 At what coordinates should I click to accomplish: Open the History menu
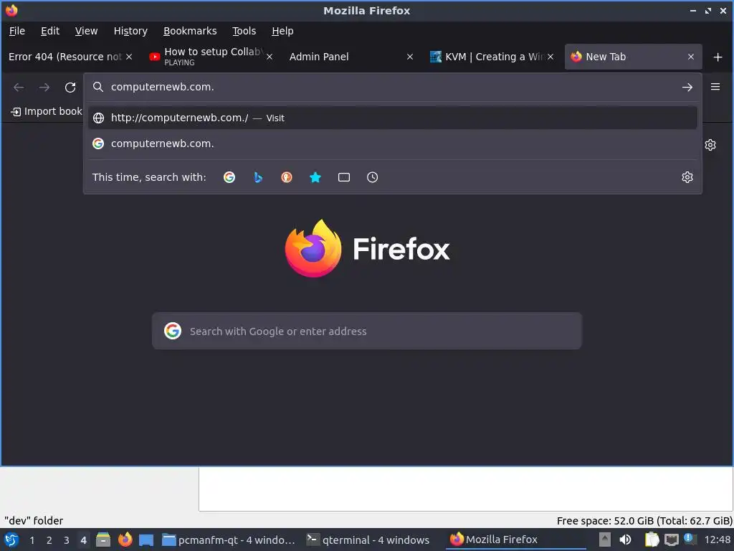tap(130, 31)
